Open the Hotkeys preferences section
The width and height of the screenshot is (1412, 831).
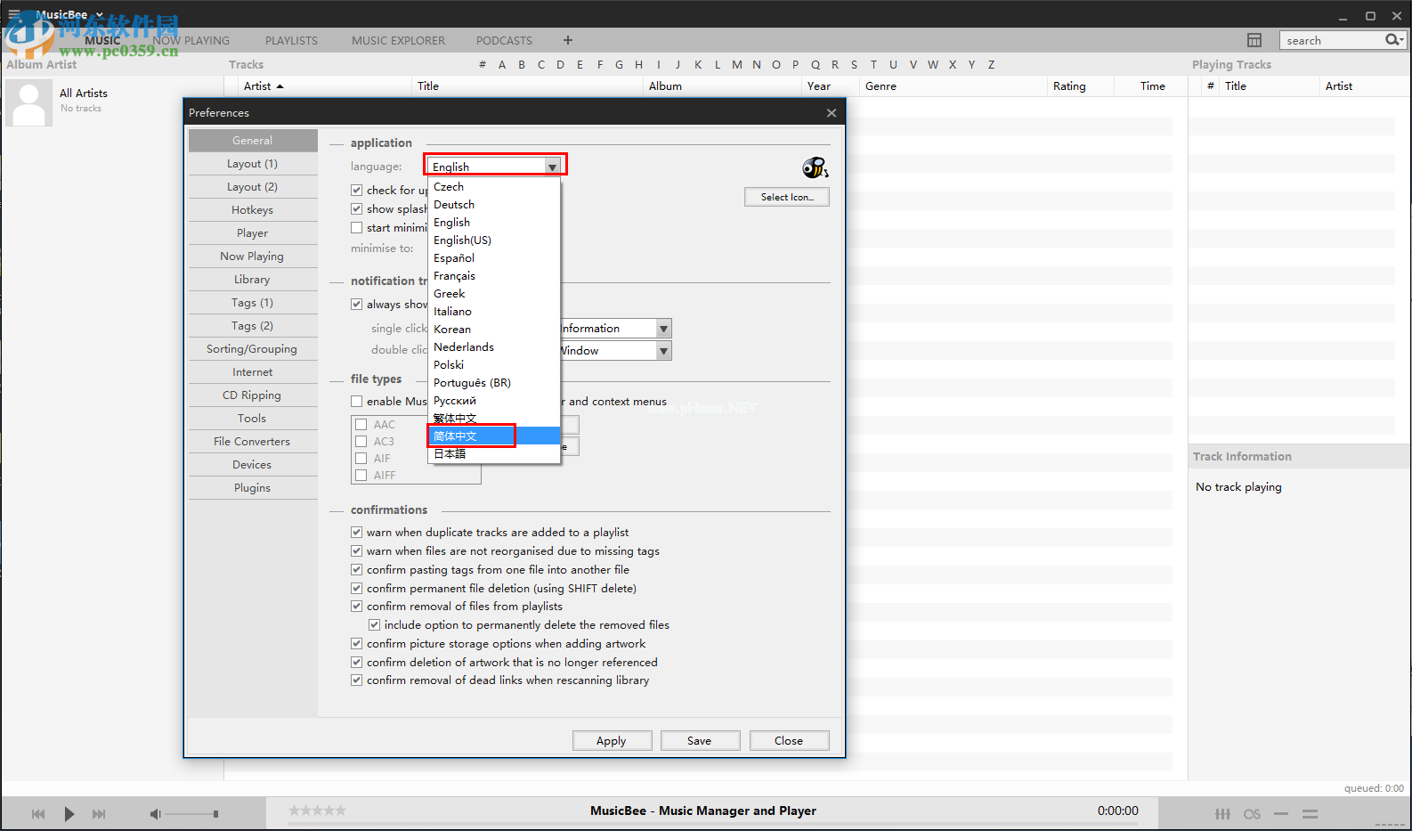click(x=253, y=210)
